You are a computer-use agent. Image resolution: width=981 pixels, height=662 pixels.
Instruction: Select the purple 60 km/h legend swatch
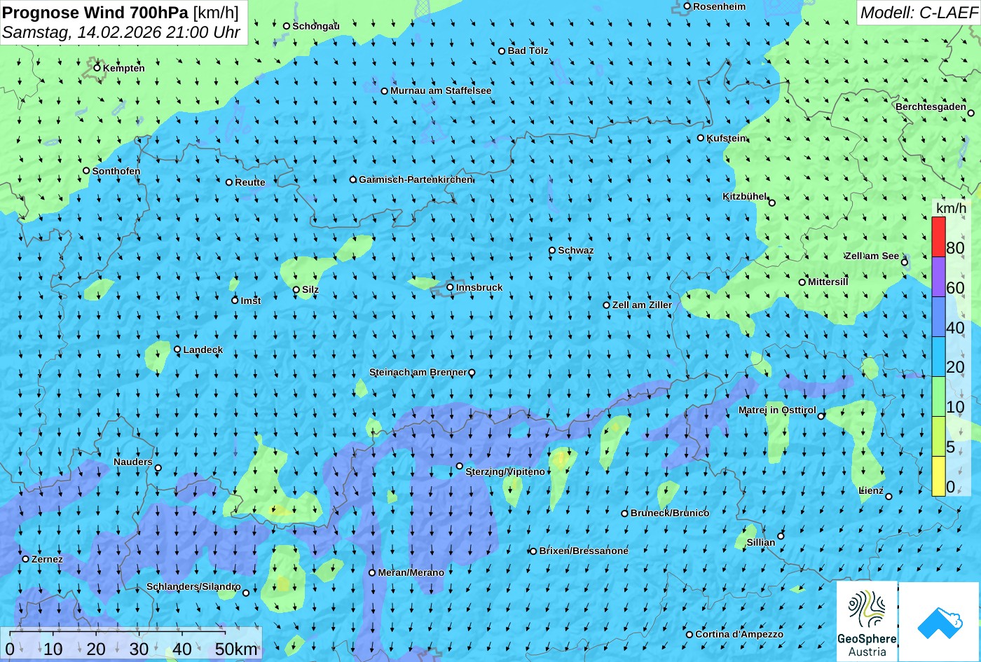938,277
